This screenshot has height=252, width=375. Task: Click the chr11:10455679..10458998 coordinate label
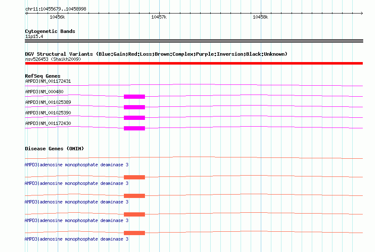[56, 9]
